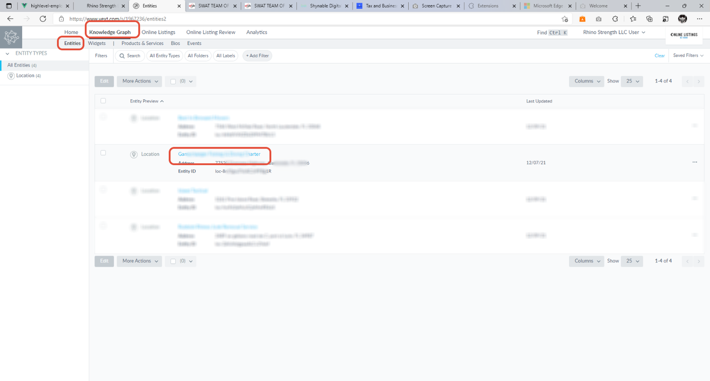The image size is (710, 381).
Task: Click the Yext logo icon
Action: [x=11, y=37]
